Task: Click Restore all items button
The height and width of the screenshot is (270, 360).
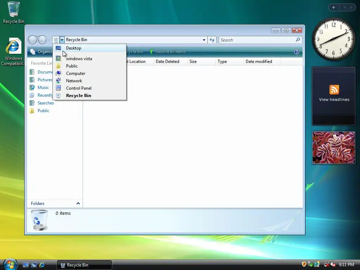Action: (168, 52)
